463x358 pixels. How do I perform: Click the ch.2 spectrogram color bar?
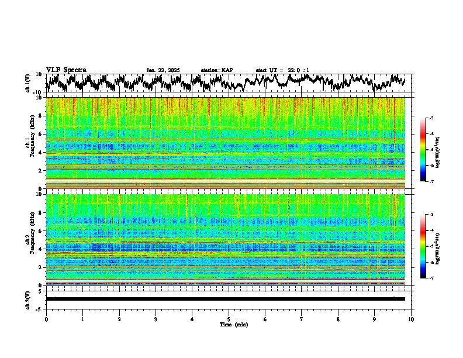point(423,246)
